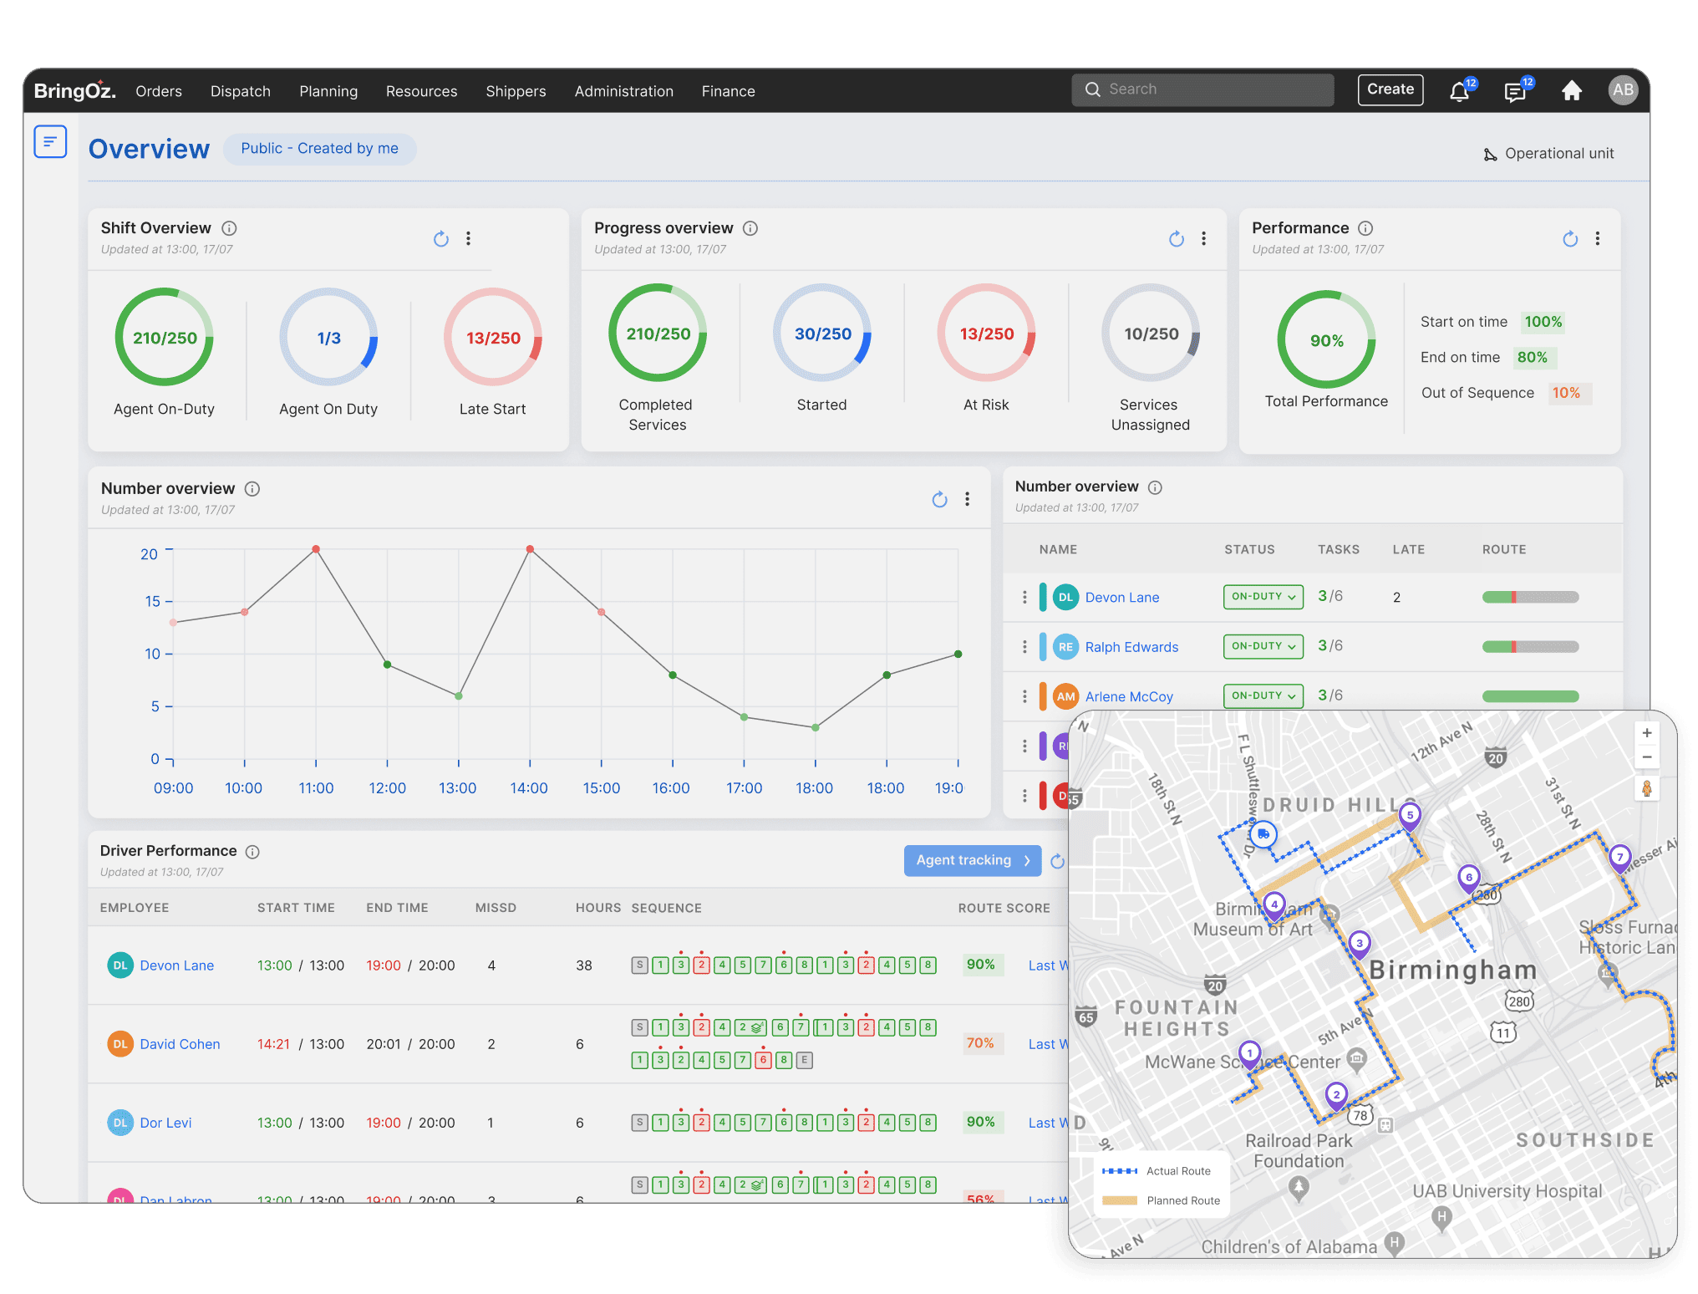This screenshot has height=1294, width=1698.
Task: Click in the Search field
Action: [1202, 89]
